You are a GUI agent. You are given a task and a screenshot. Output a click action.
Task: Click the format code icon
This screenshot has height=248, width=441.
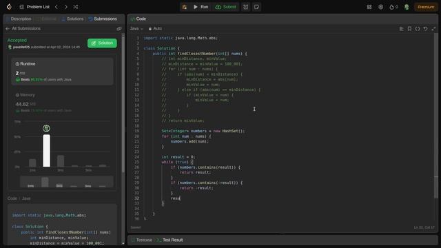click(401, 29)
